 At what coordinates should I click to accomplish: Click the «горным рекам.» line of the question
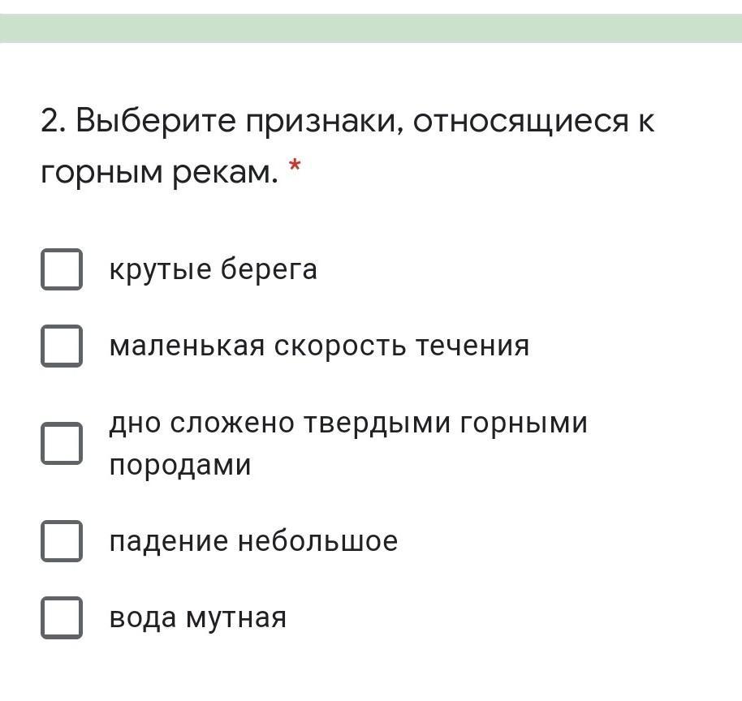pos(159,173)
